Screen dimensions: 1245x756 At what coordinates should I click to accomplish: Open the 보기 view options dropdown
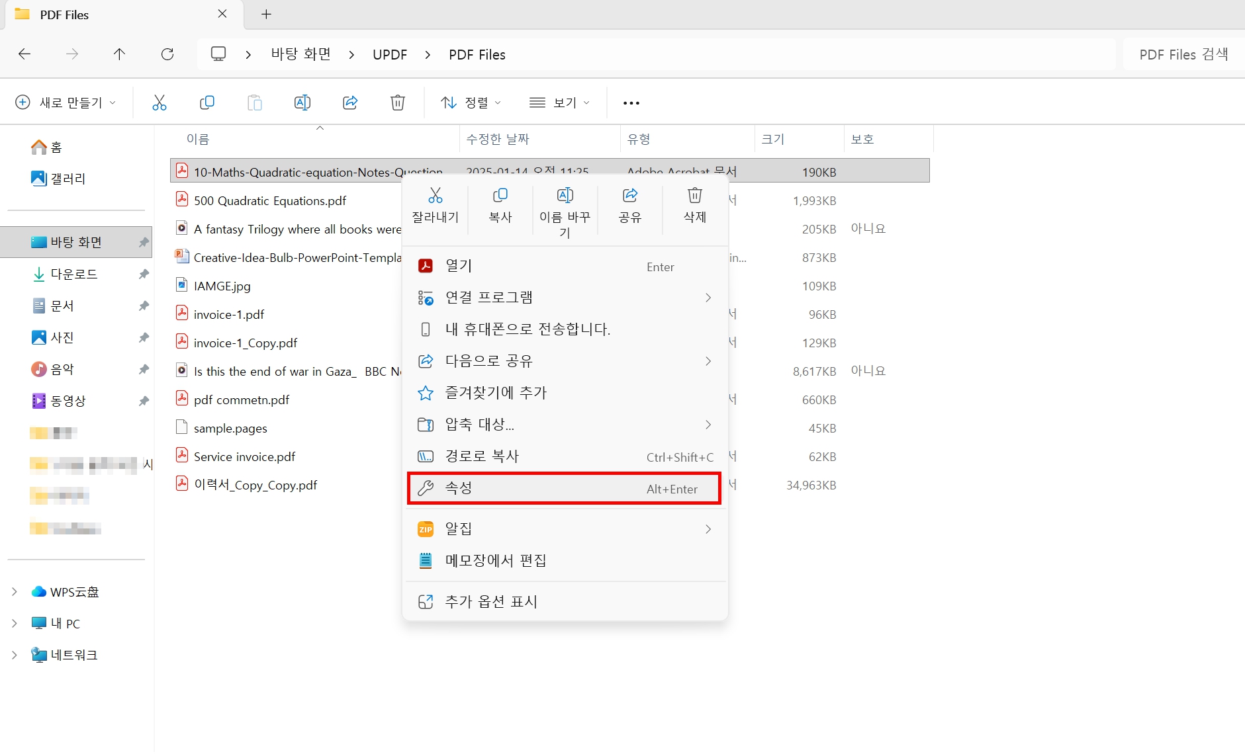click(x=559, y=103)
